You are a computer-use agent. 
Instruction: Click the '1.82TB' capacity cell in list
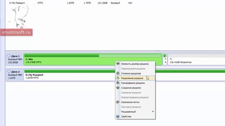70,3
